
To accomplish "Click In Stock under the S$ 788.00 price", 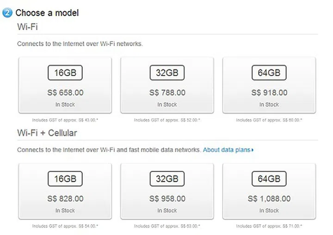I will 167,105.
